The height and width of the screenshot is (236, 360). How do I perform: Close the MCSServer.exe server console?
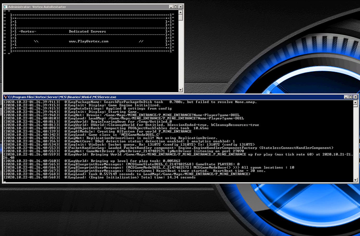[356, 97]
